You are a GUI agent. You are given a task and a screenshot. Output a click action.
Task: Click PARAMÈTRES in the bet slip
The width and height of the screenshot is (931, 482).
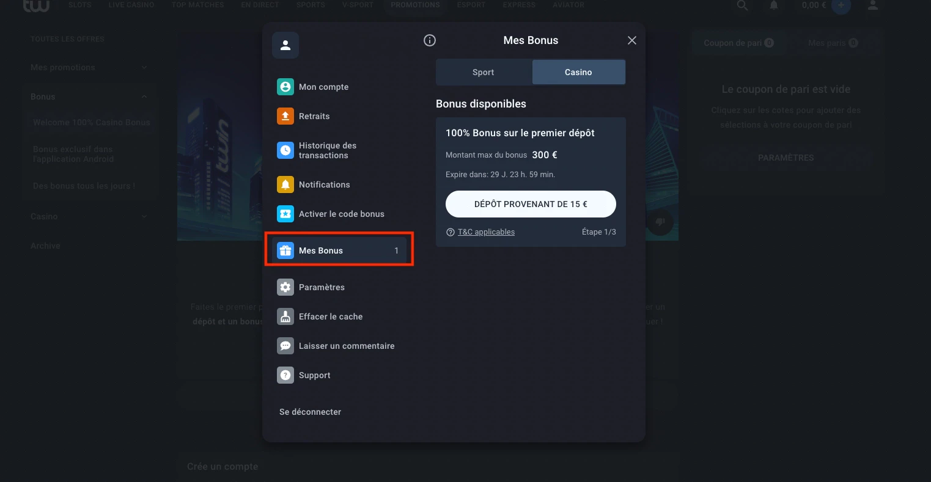point(786,158)
